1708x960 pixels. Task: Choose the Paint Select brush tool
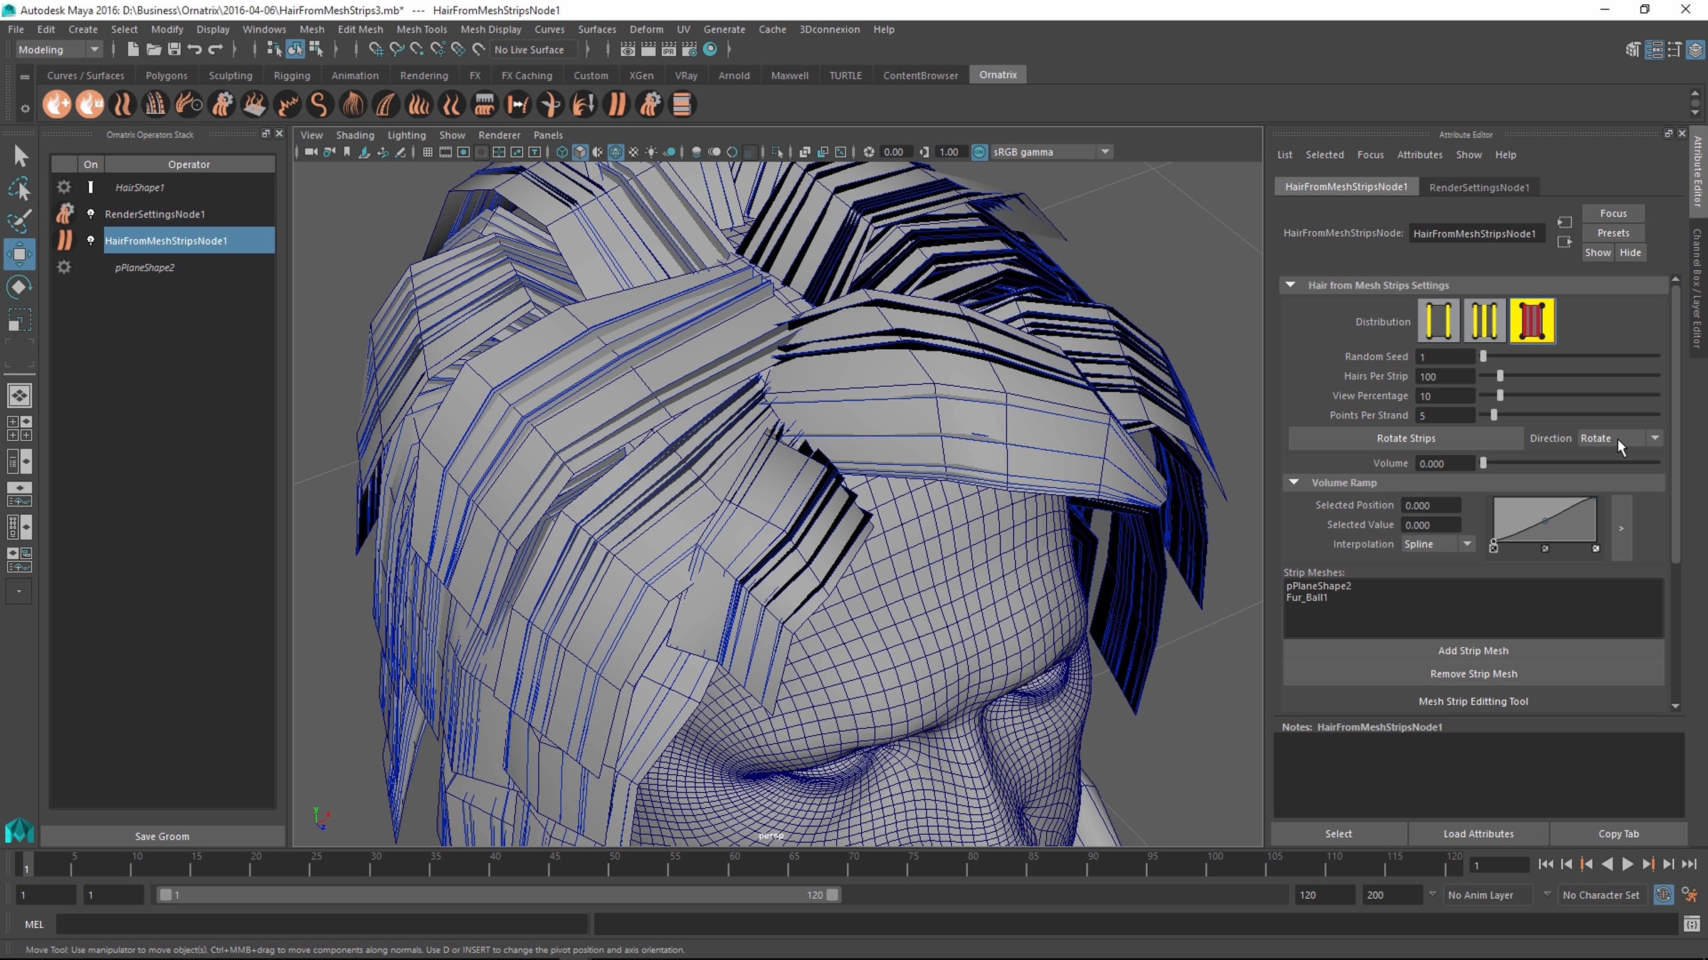pos(19,221)
